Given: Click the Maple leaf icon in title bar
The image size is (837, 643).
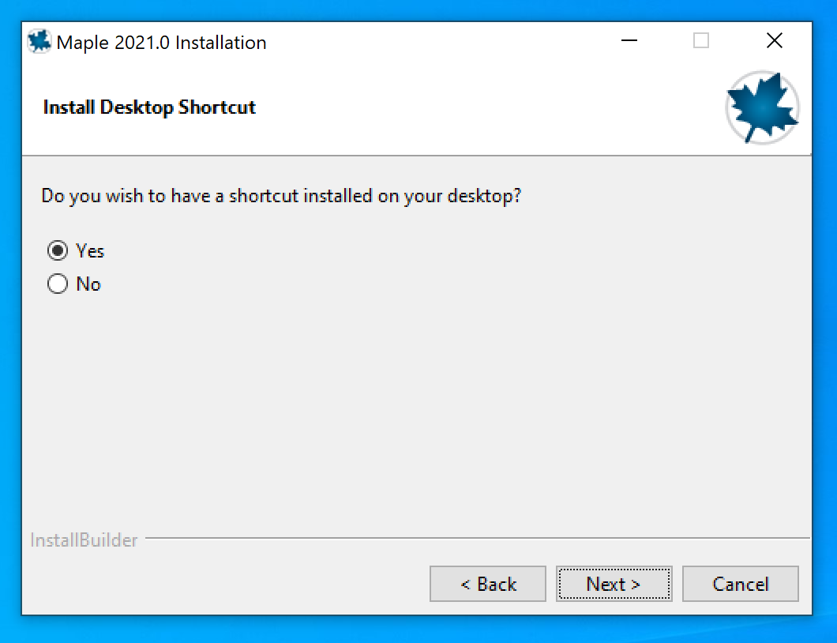Looking at the screenshot, I should 39,42.
